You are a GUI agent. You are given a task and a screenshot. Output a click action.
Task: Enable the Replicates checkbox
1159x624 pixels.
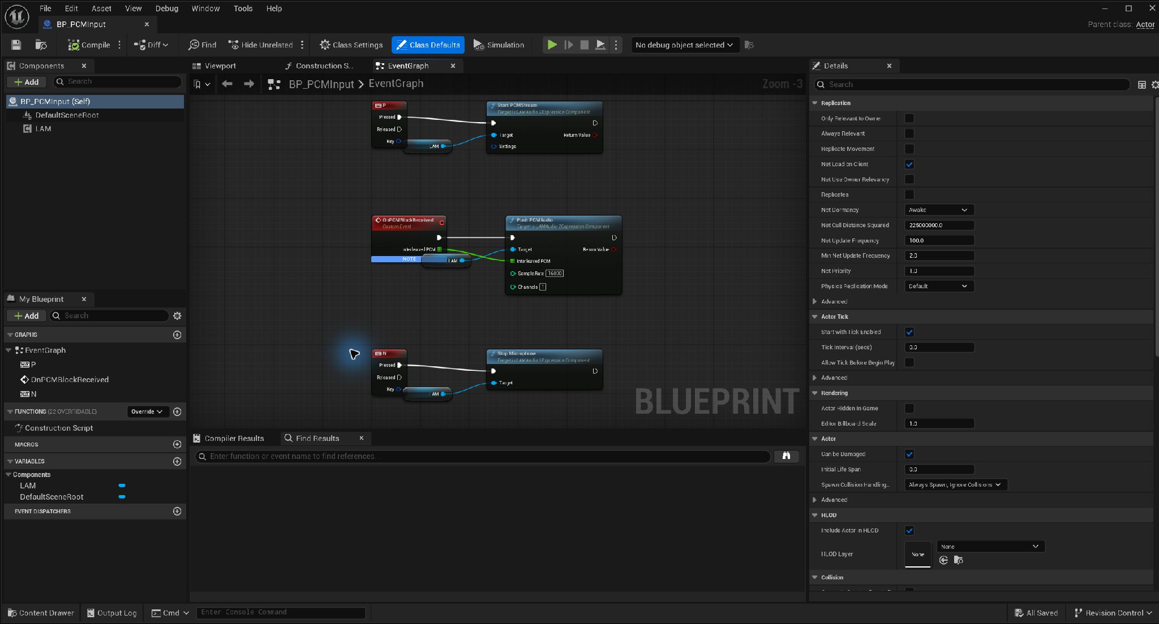click(909, 194)
